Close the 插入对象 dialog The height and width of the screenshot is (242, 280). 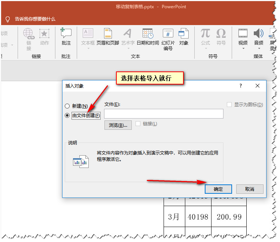[x=258, y=86]
